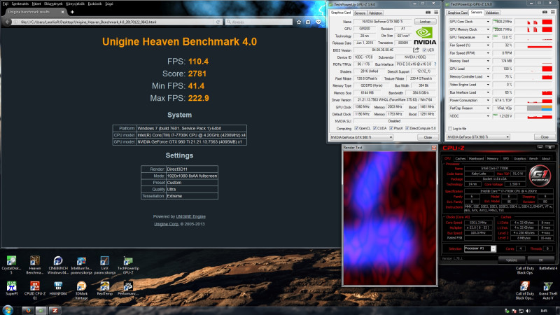Open hamburger menu in GPU-Z Sensors window
The height and width of the screenshot is (315, 560).
point(553,12)
